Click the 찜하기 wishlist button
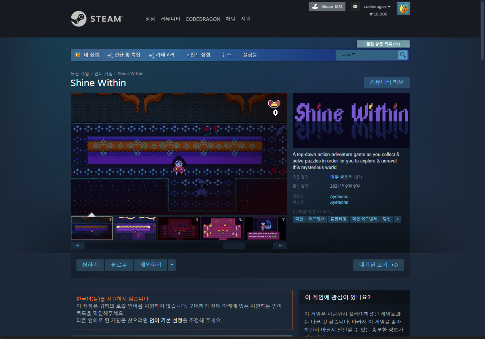The image size is (485, 339). coord(90,265)
